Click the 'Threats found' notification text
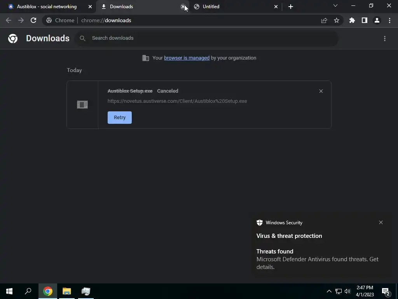 pyautogui.click(x=275, y=252)
